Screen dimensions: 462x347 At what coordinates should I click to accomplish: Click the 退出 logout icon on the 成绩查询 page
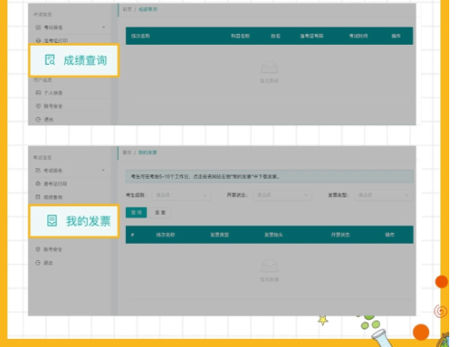38,120
